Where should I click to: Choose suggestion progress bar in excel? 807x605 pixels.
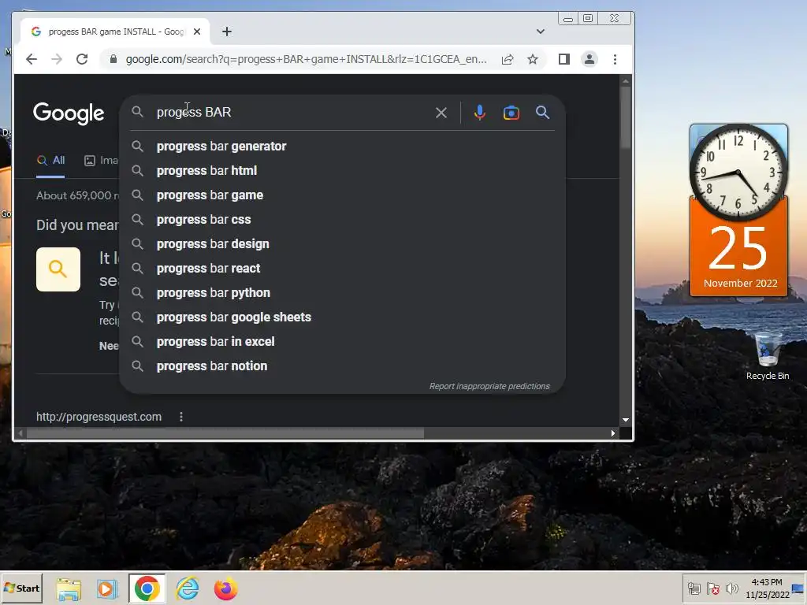point(342,342)
